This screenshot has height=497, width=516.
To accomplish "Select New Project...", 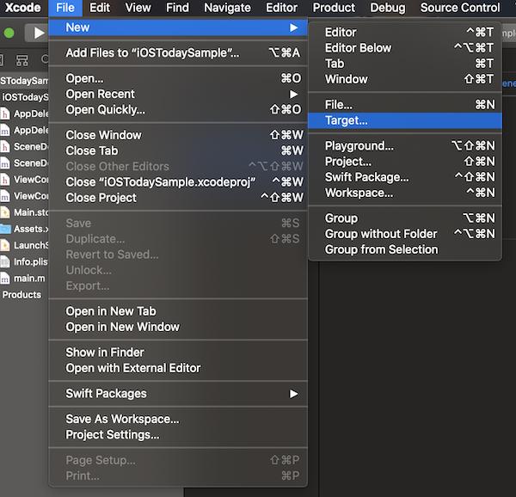I will click(x=405, y=162).
